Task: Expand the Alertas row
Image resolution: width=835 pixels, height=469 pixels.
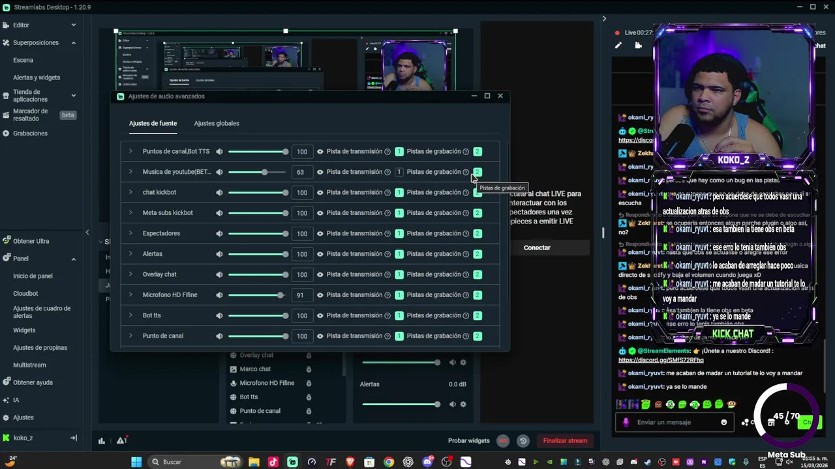Action: [130, 254]
